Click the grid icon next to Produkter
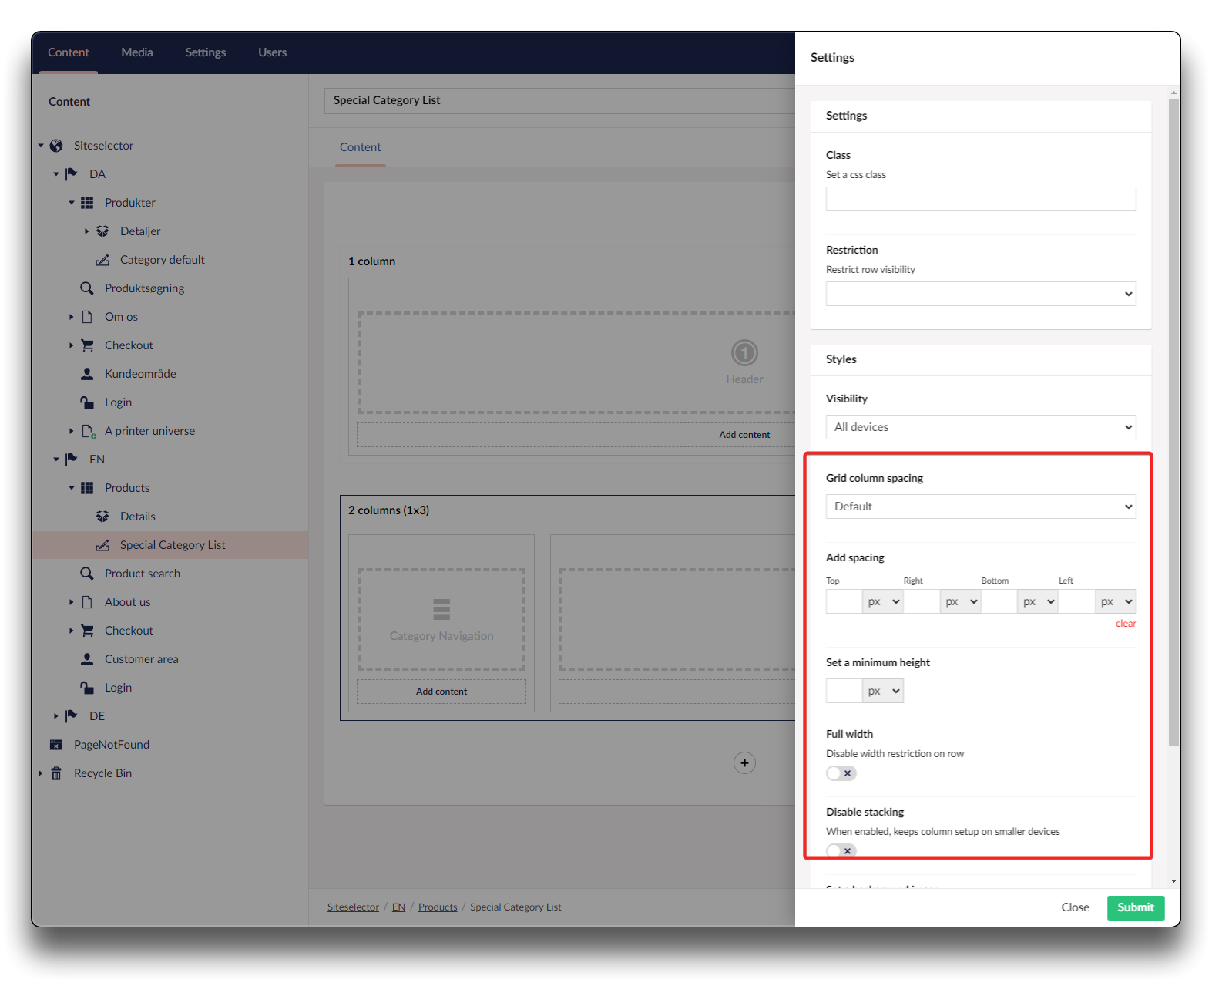Viewport: 1212px width, 983px height. tap(87, 203)
